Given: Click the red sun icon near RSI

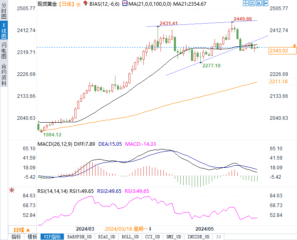Looking at the screenshot, I should pos(12,190).
